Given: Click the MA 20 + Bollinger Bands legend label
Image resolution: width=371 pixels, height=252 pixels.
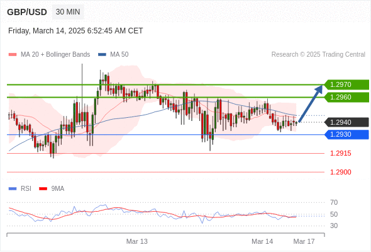Looking at the screenshot, I should tap(55, 55).
